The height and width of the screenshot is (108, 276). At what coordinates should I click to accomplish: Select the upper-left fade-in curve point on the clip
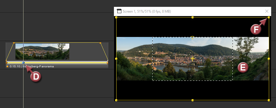pos(14,43)
